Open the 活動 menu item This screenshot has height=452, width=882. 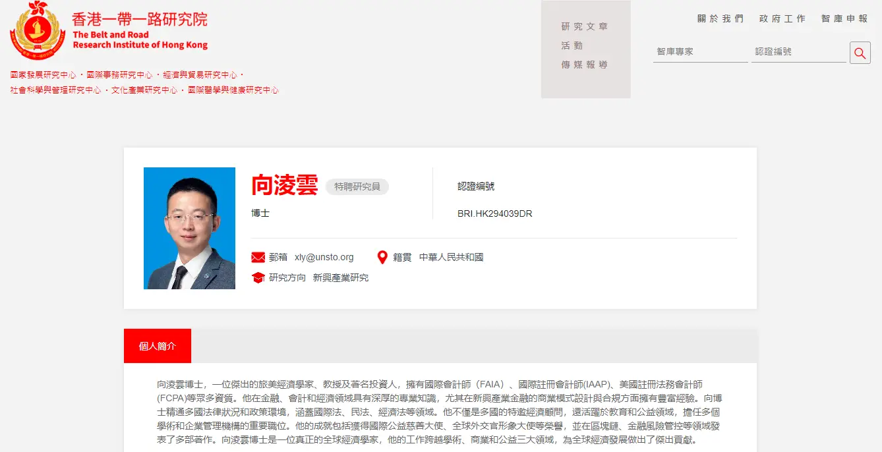pos(572,45)
